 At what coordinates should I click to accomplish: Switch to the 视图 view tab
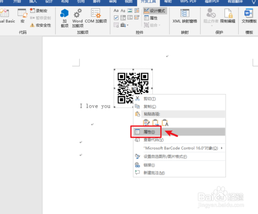click(129, 1)
